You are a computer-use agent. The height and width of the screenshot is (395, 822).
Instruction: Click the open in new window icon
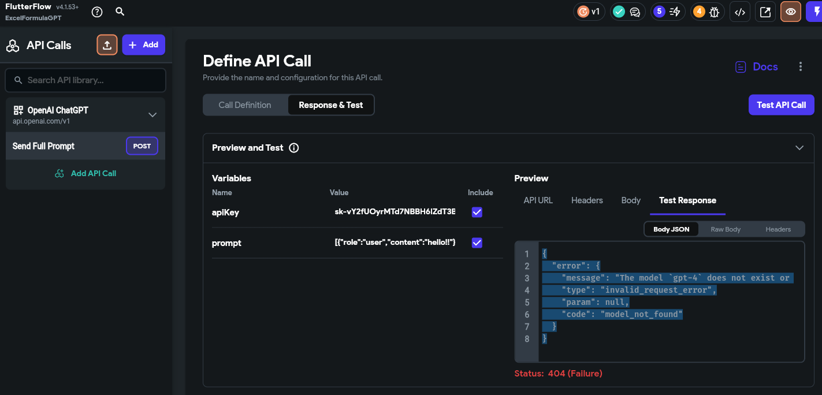click(x=765, y=12)
